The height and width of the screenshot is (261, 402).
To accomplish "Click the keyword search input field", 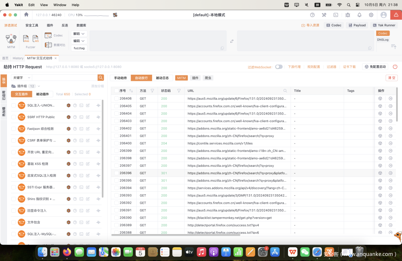I will point(65,78).
